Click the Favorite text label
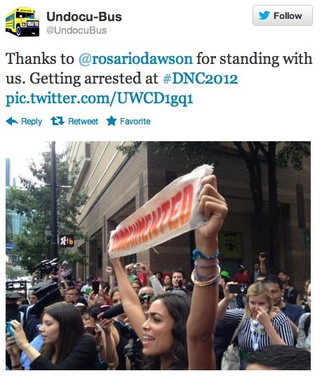 pyautogui.click(x=135, y=121)
